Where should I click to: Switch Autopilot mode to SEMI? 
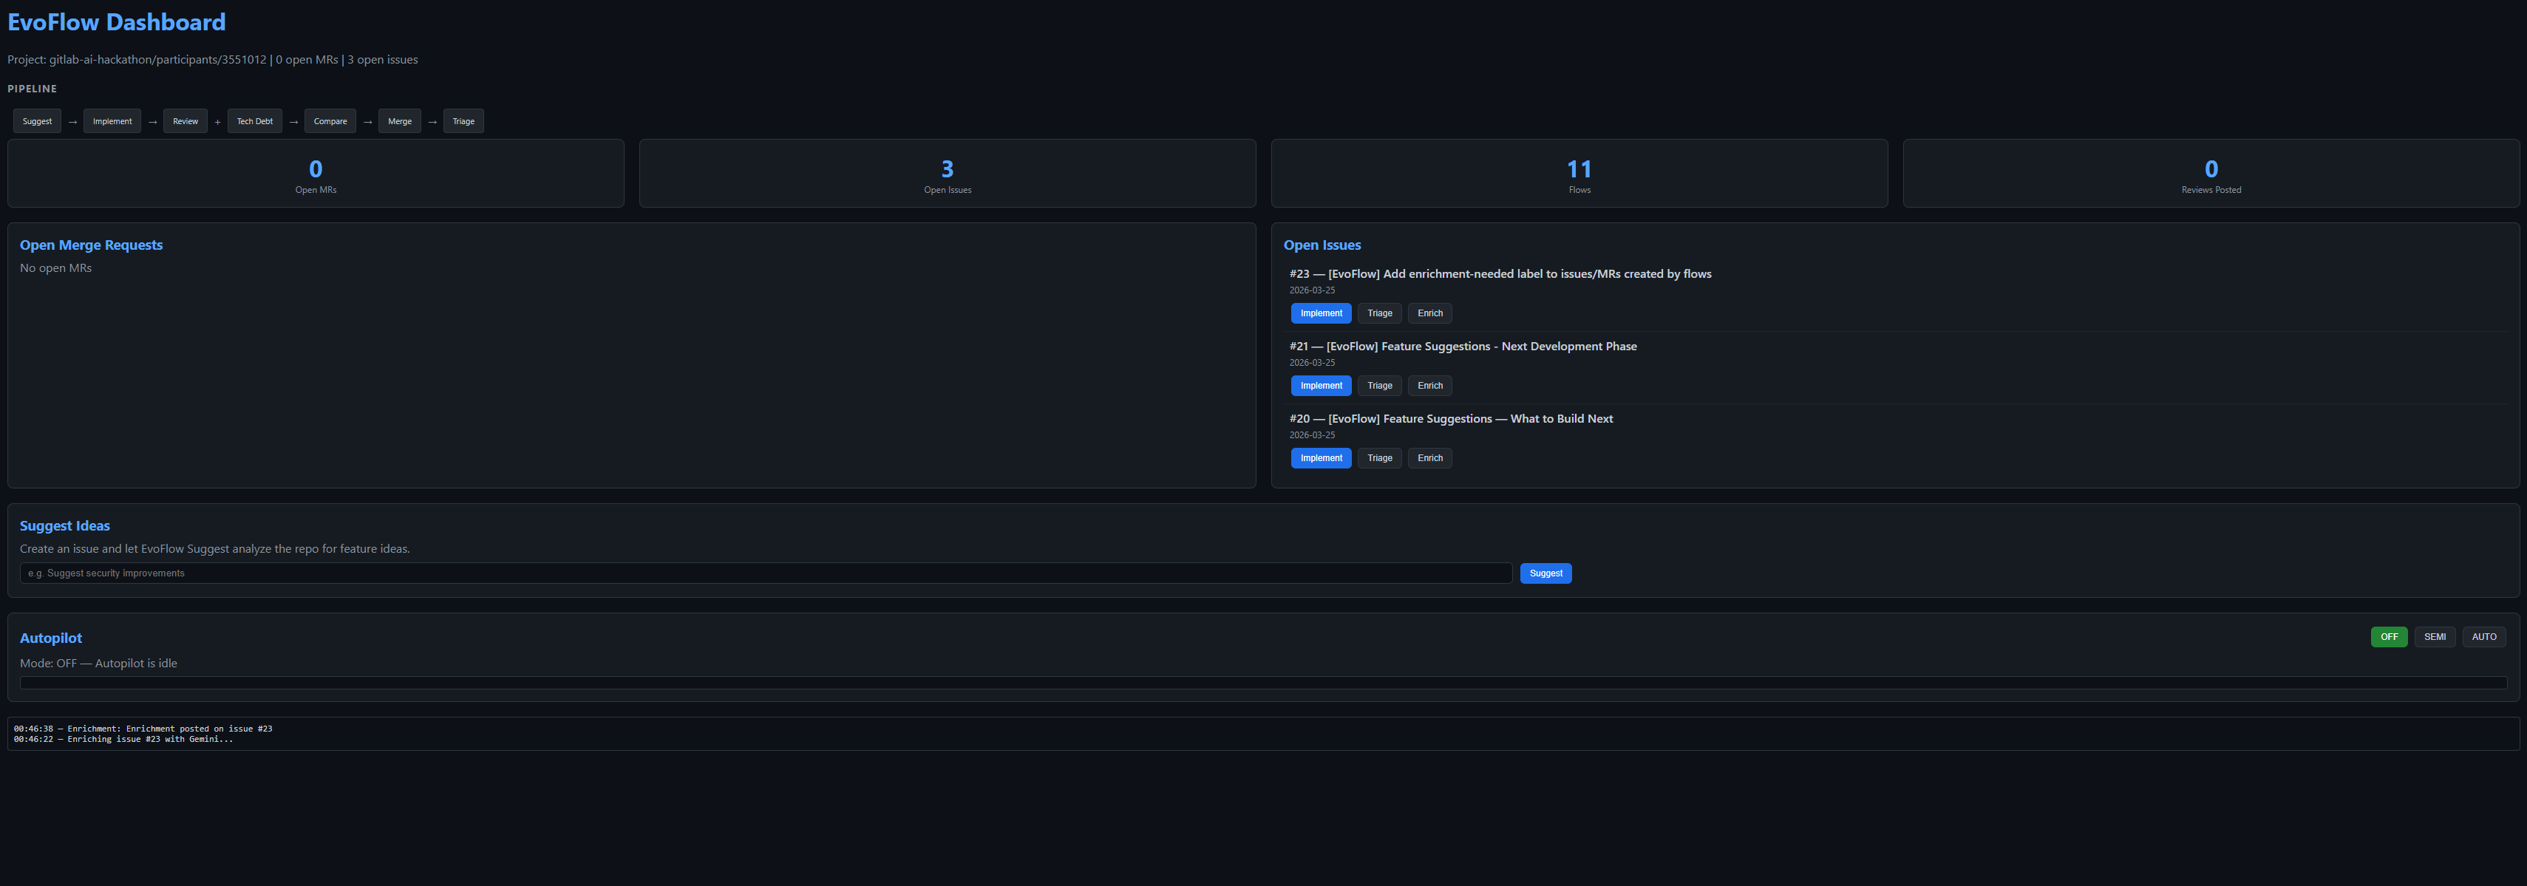(x=2435, y=637)
